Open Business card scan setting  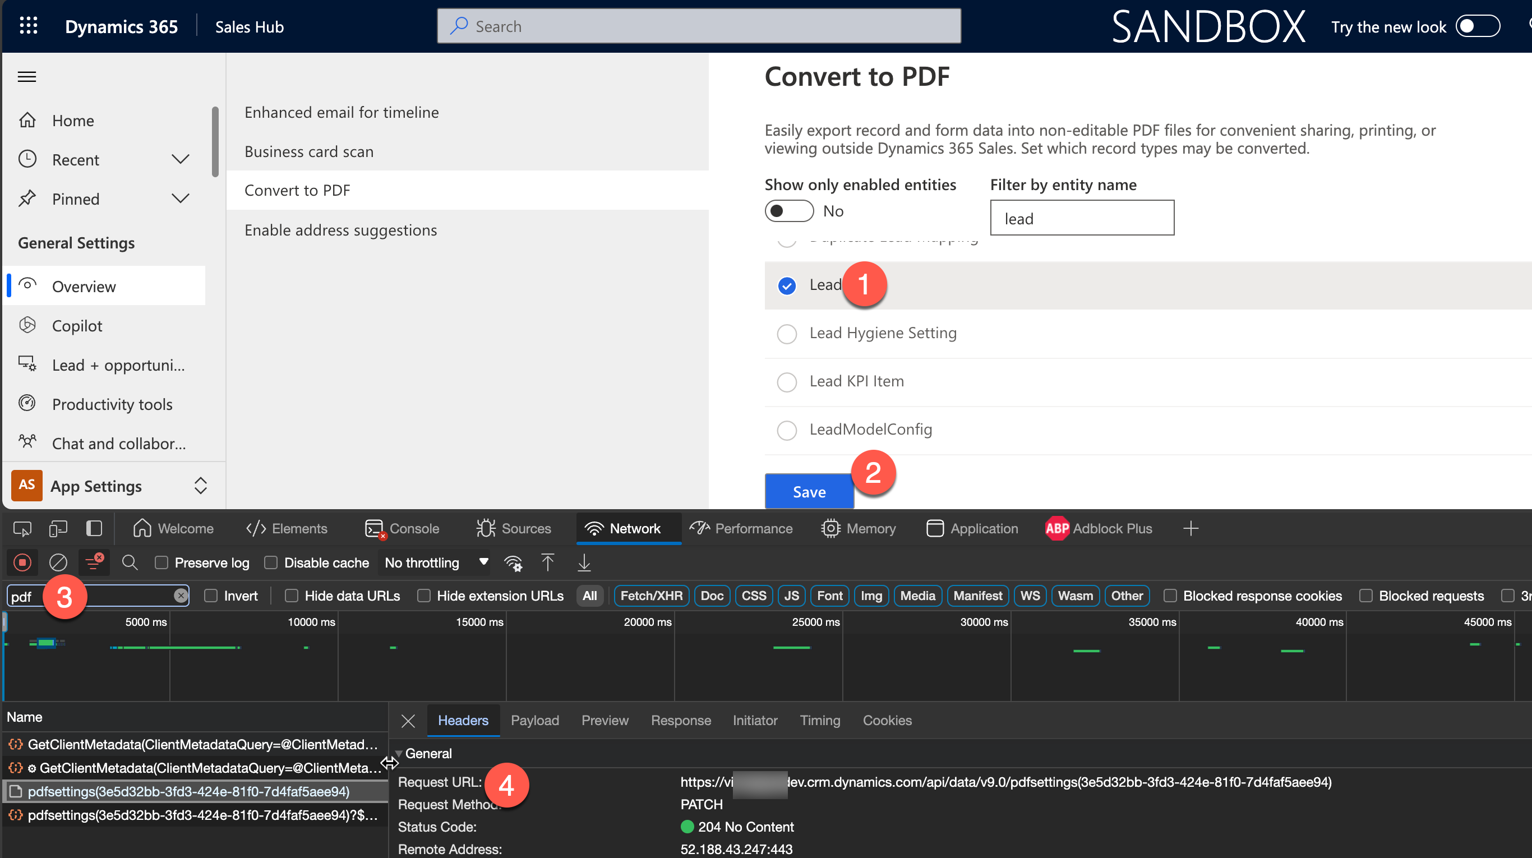coord(308,151)
